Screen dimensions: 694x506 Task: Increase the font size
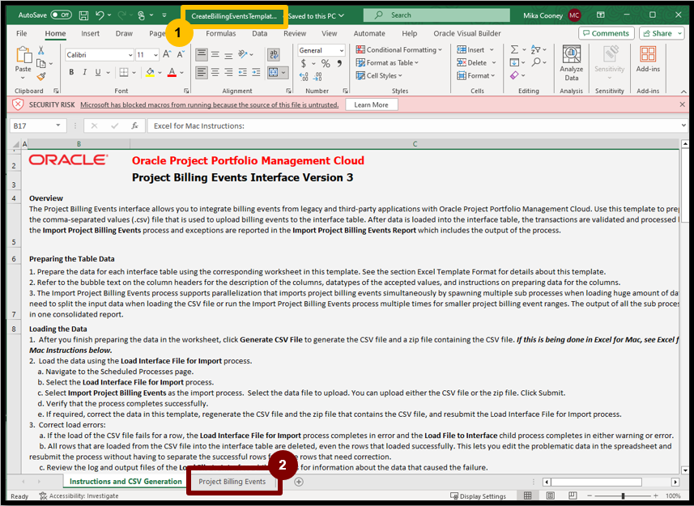coord(167,54)
